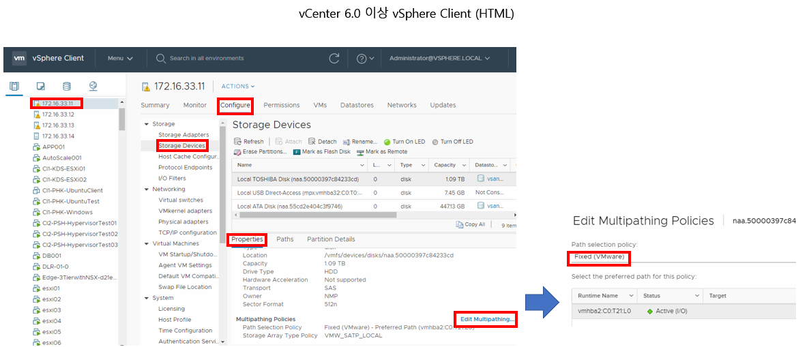The height and width of the screenshot is (347, 809).
Task: Open the Storage inventory view icon
Action: point(67,86)
